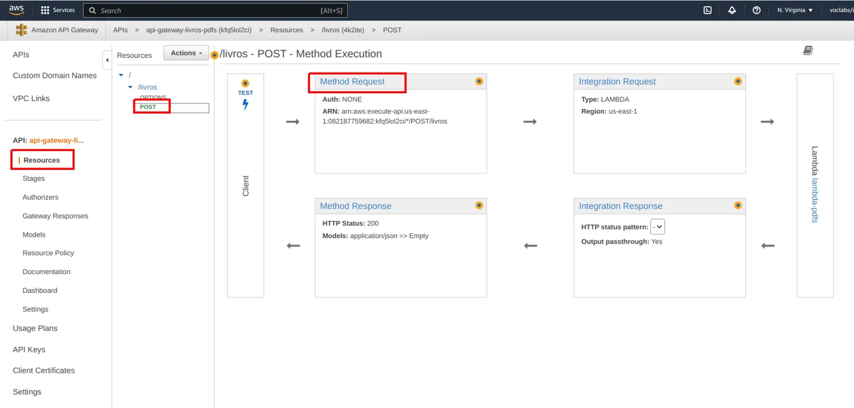Click the 'Output passthrough: Yes' text
The image size is (854, 408).
point(622,242)
